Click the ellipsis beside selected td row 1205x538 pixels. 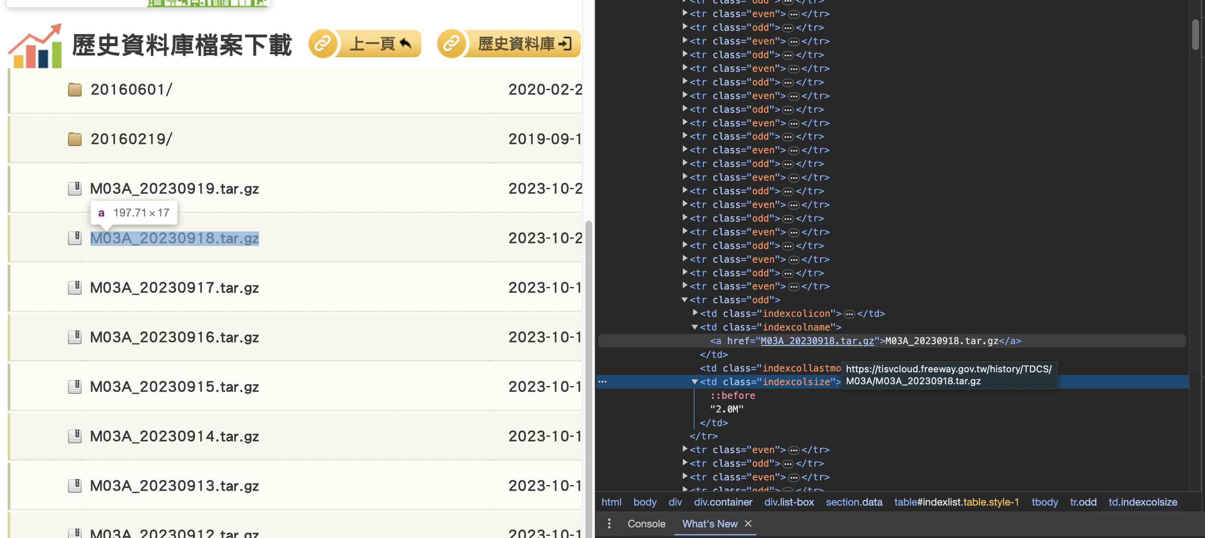pos(602,382)
